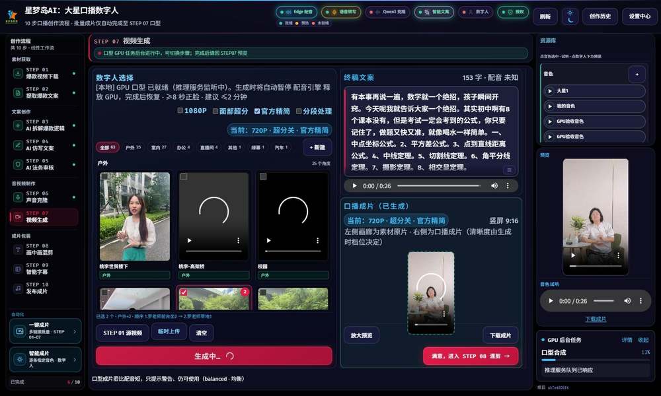Click the Qwen3 克隆 status chip
Image resolution: width=661 pixels, height=396 pixels.
point(387,12)
